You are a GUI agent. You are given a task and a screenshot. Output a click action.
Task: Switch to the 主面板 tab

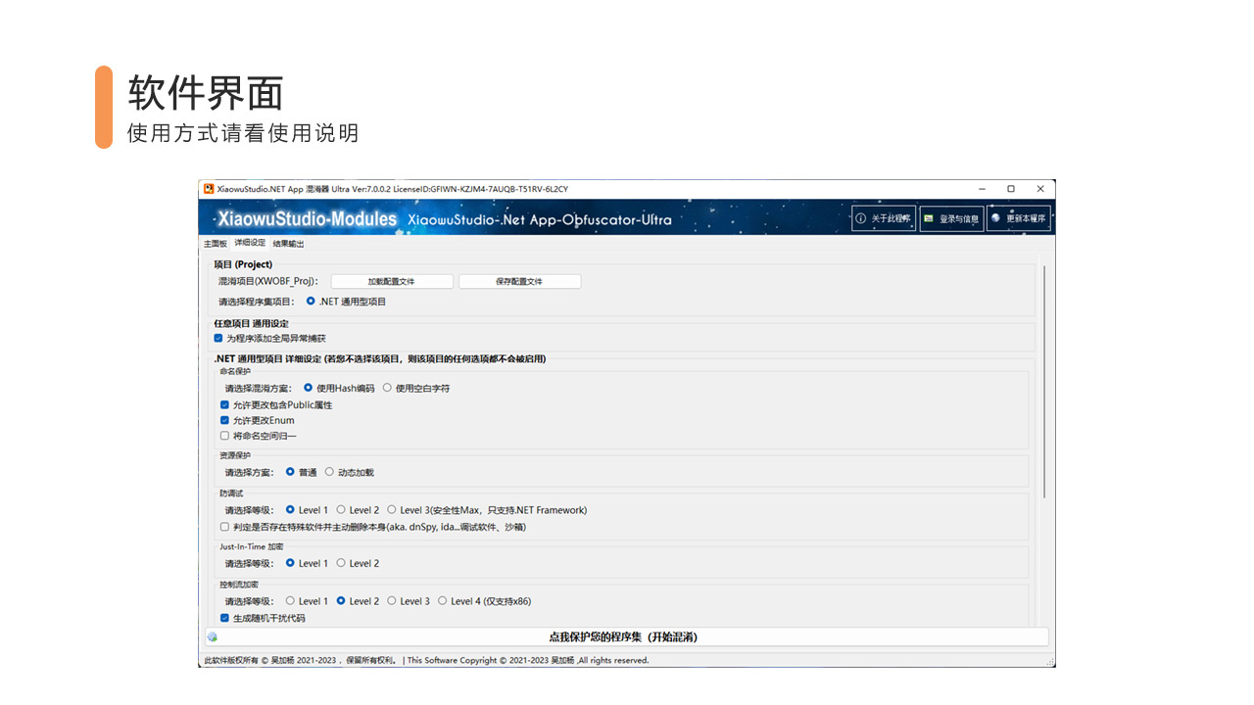(x=216, y=244)
